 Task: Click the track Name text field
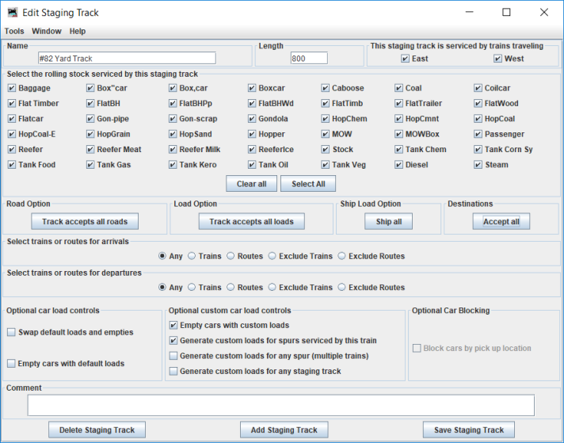click(x=127, y=58)
